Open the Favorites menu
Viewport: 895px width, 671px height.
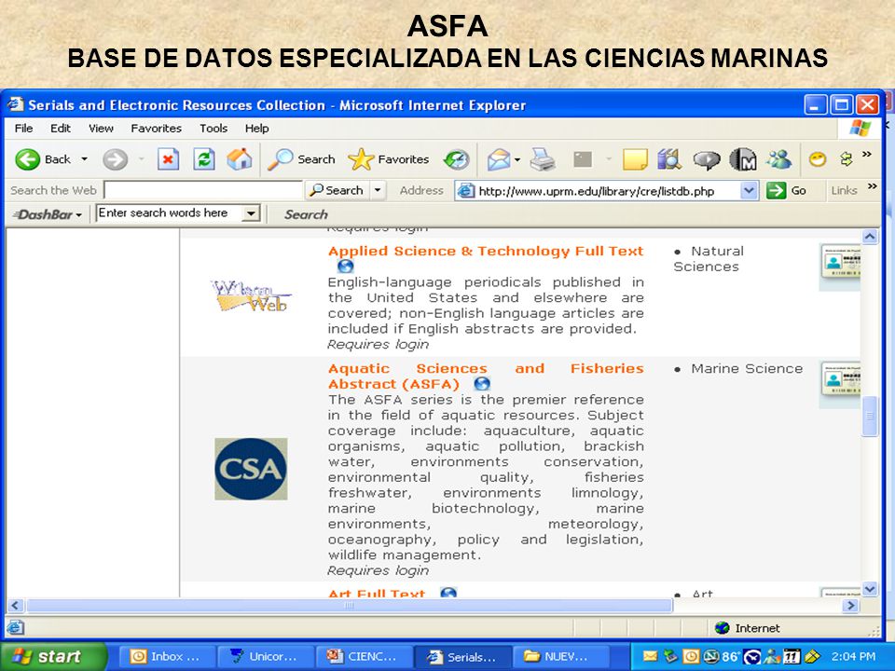click(x=157, y=129)
